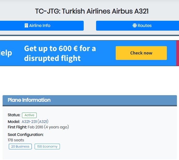Click the Seat Configuration label
This screenshot has width=179, height=160.
(26, 135)
